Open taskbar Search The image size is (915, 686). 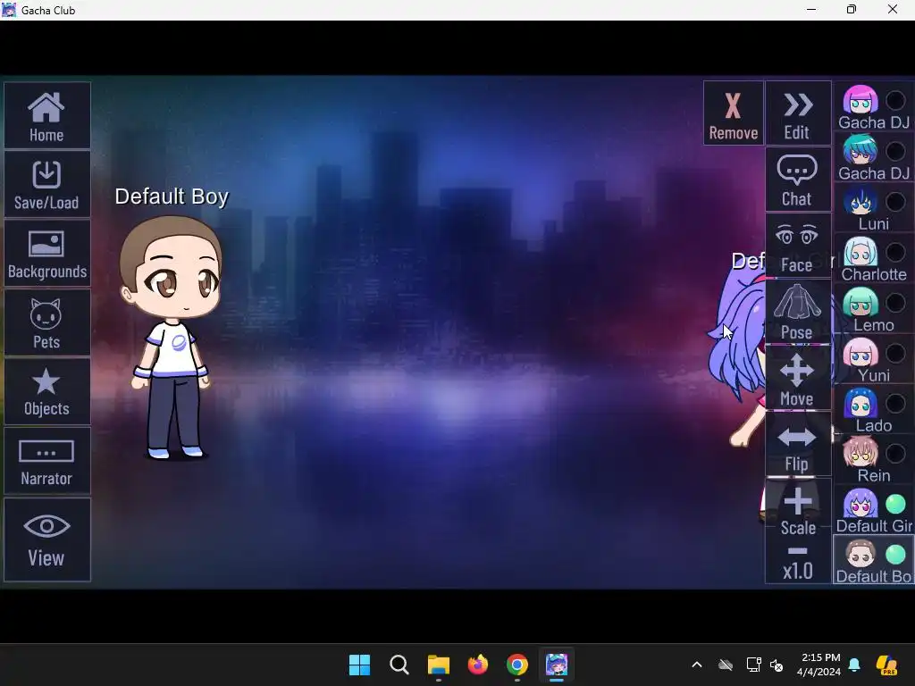coord(399,665)
